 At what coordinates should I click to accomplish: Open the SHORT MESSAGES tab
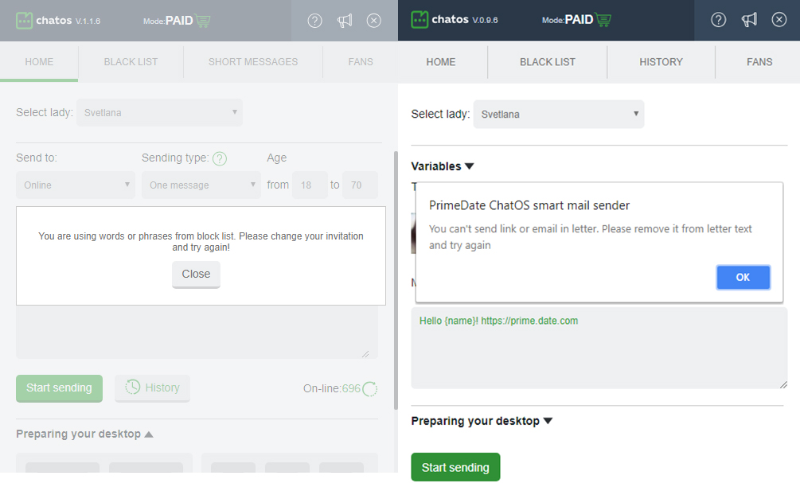tap(253, 62)
